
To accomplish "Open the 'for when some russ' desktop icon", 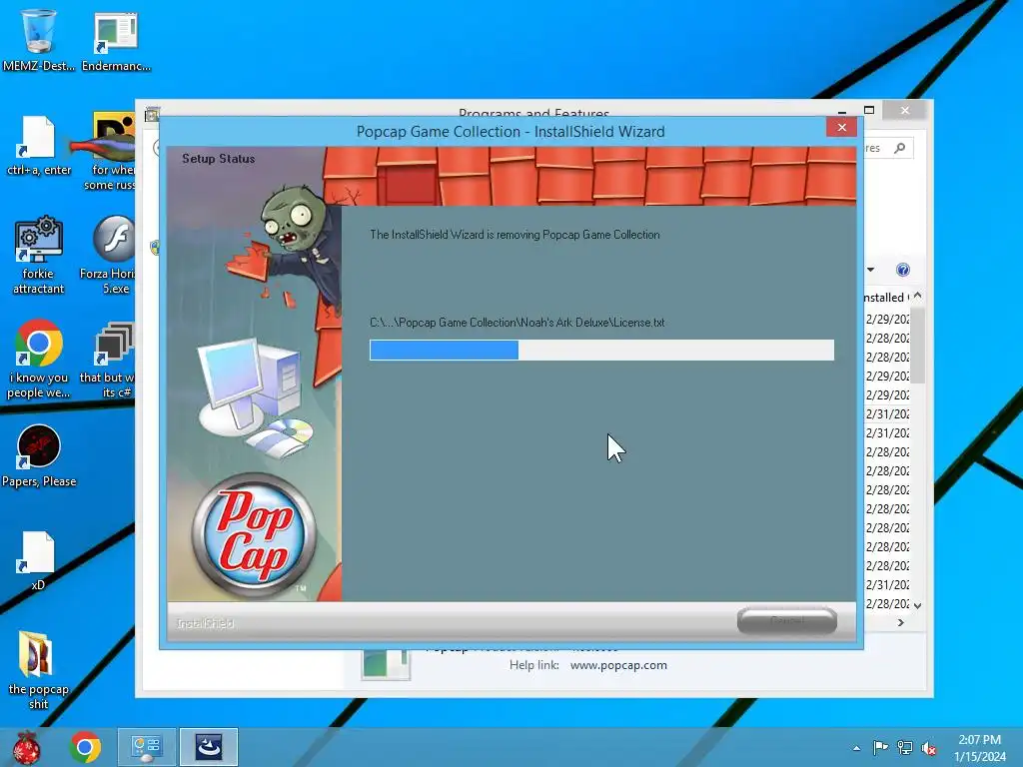I will 112,152.
